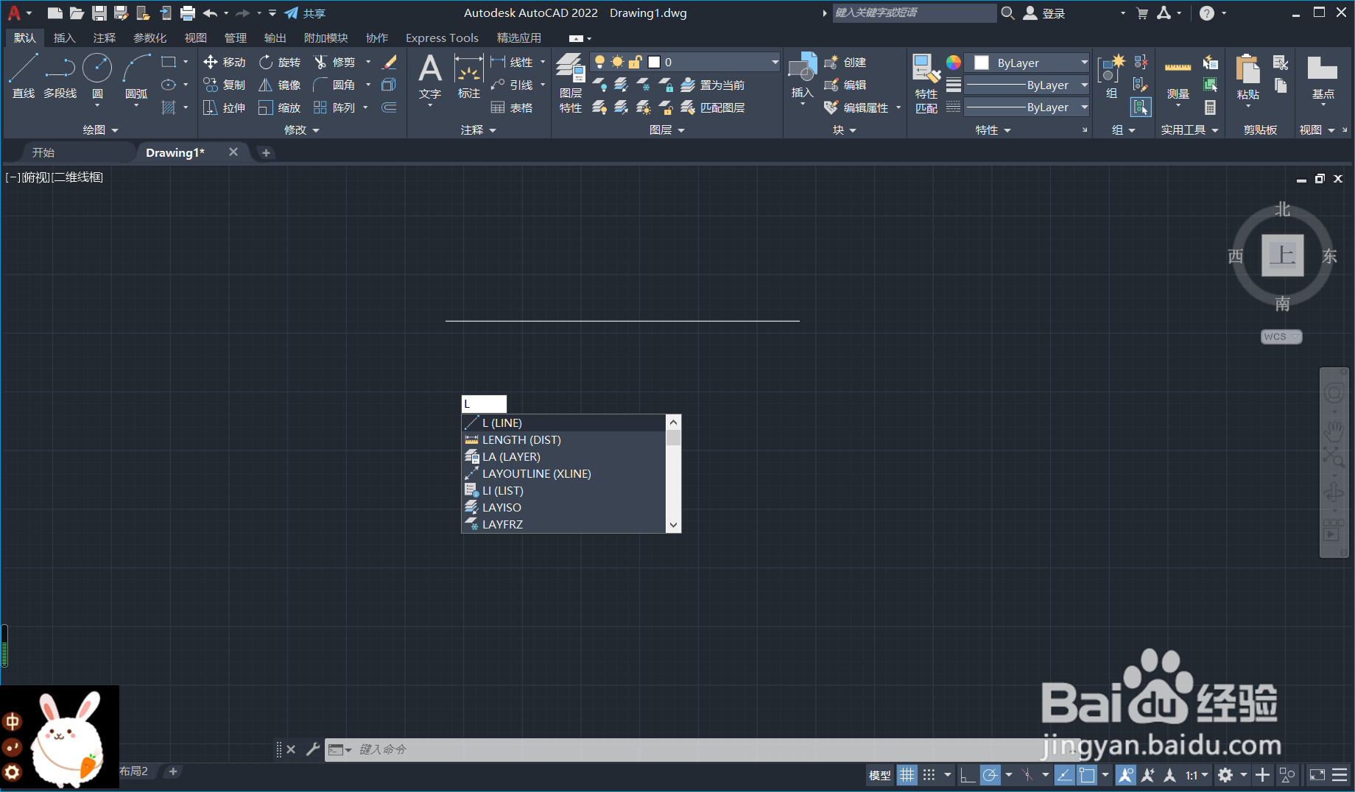Expand the Utilities (实用工具) panel
The width and height of the screenshot is (1355, 792).
click(1190, 130)
